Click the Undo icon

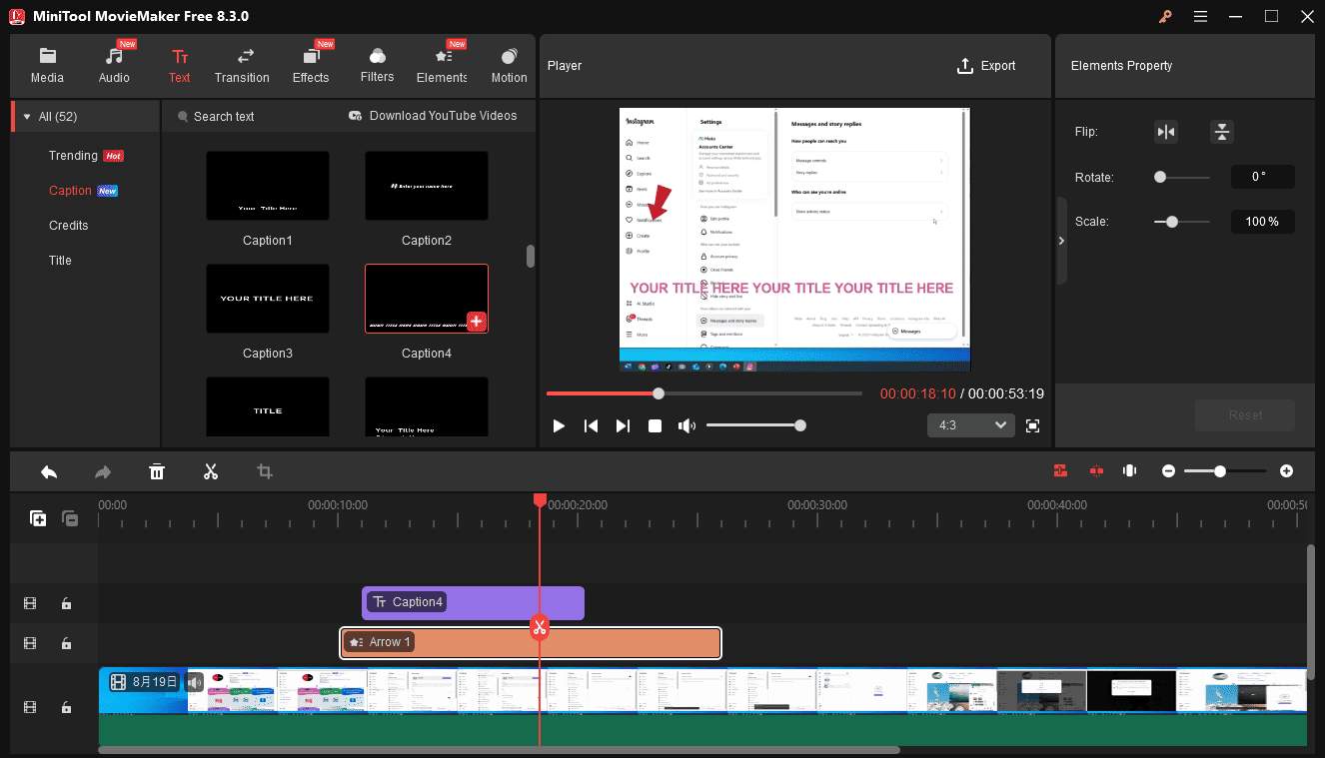49,471
